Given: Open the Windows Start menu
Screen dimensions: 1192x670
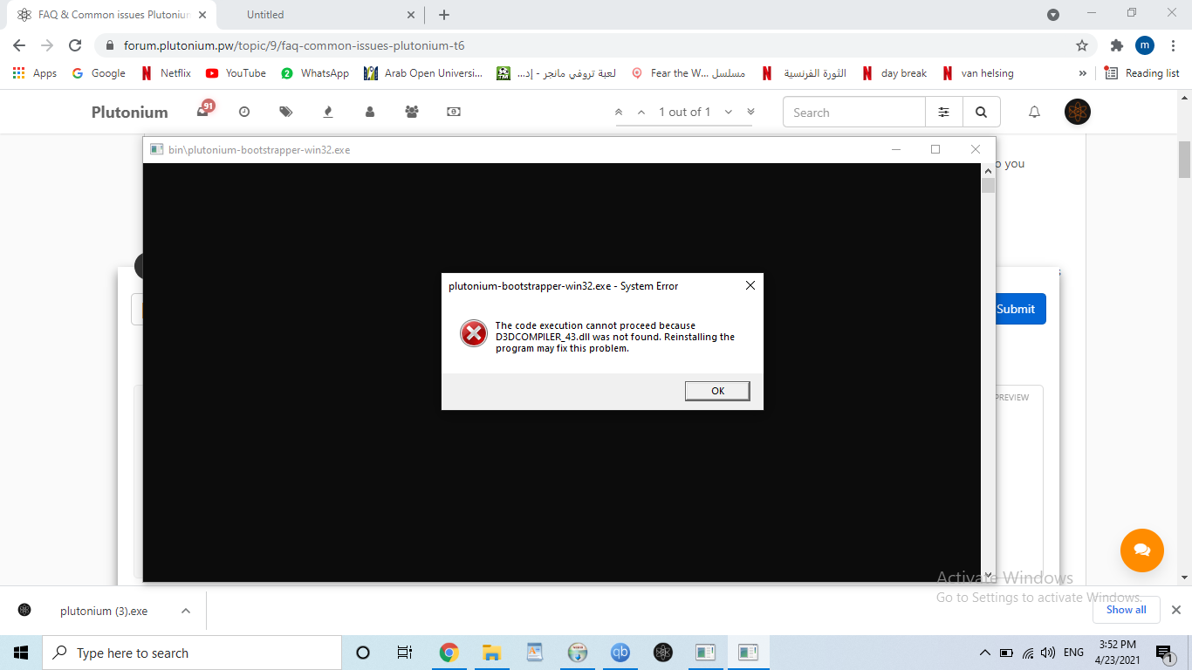Looking at the screenshot, I should (21, 653).
